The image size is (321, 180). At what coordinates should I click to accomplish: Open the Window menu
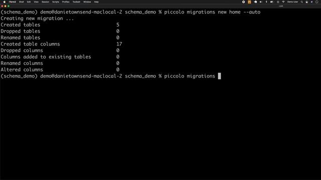(x=87, y=2)
